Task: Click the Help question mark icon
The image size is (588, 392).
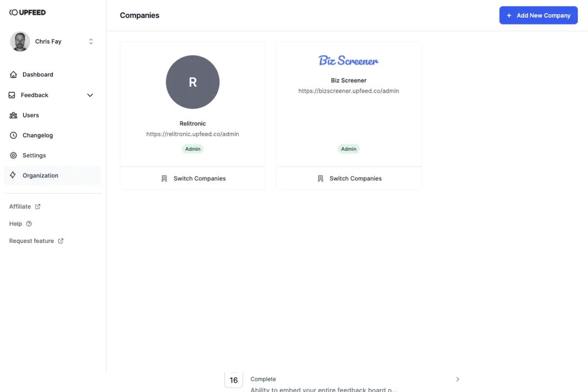Action: point(29,224)
